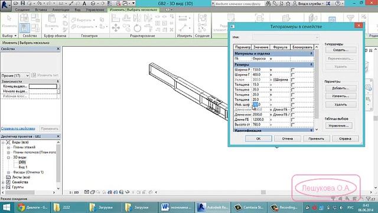Screen dimensions: 378x213
Task: Select the view scale 1 : 100
Action: click(x=74, y=192)
